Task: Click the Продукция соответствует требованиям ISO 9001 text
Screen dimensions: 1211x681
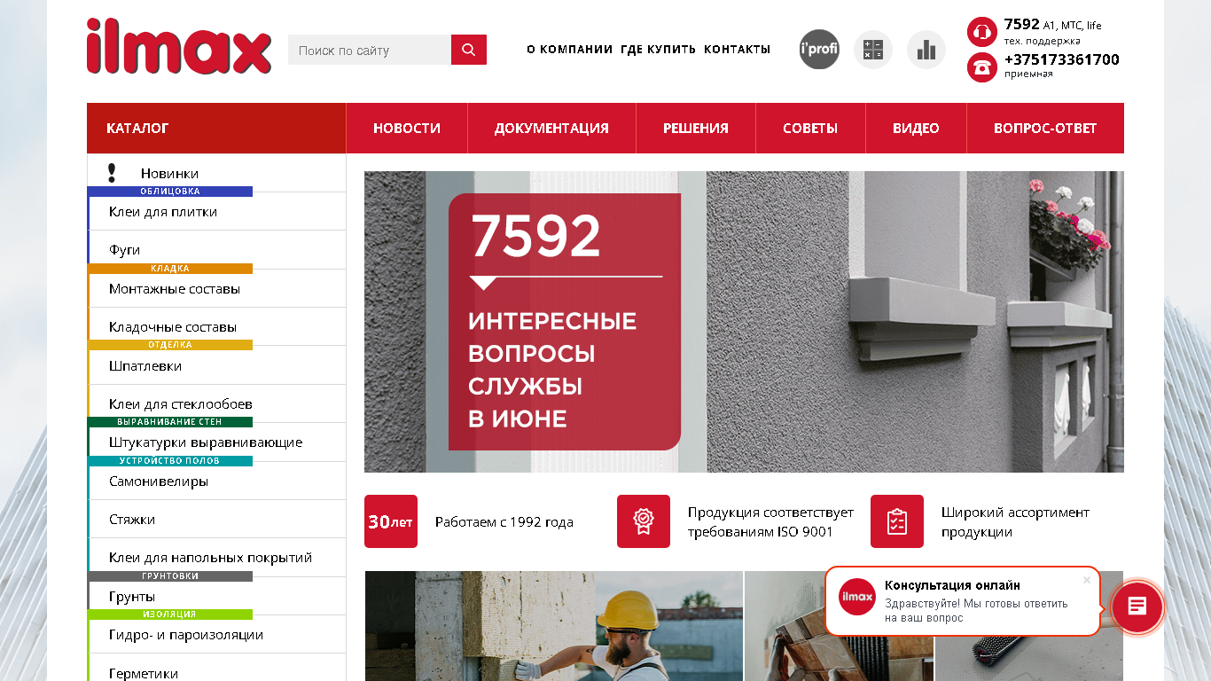Action: click(x=770, y=522)
